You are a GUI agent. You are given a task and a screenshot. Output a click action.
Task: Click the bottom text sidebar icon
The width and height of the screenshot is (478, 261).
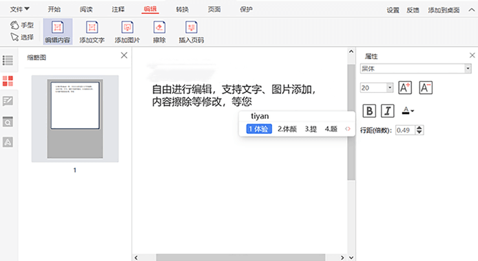(8, 142)
